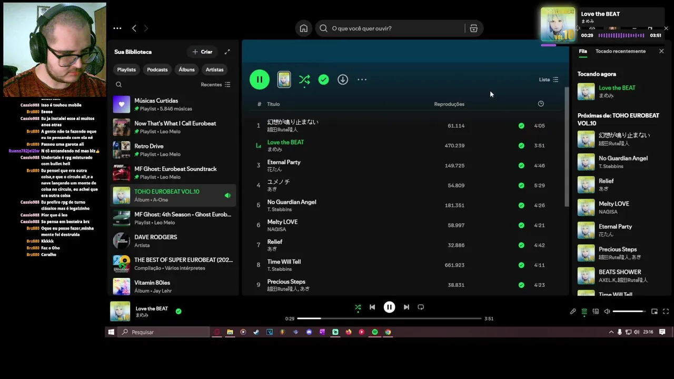Image resolution: width=674 pixels, height=379 pixels.
Task: Toggle repeat mode
Action: tap(421, 307)
